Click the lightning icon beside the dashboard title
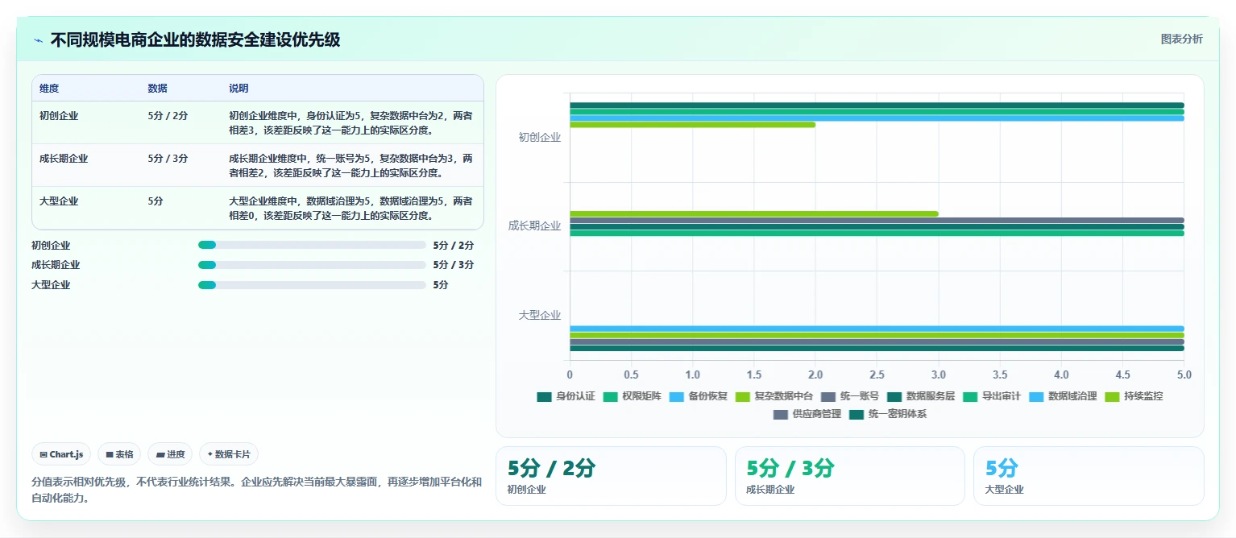This screenshot has width=1236, height=538. pyautogui.click(x=38, y=40)
